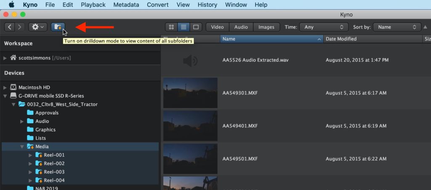The image size is (431, 190).
Task: Expand the Reel-003 folder
Action: coord(30,172)
